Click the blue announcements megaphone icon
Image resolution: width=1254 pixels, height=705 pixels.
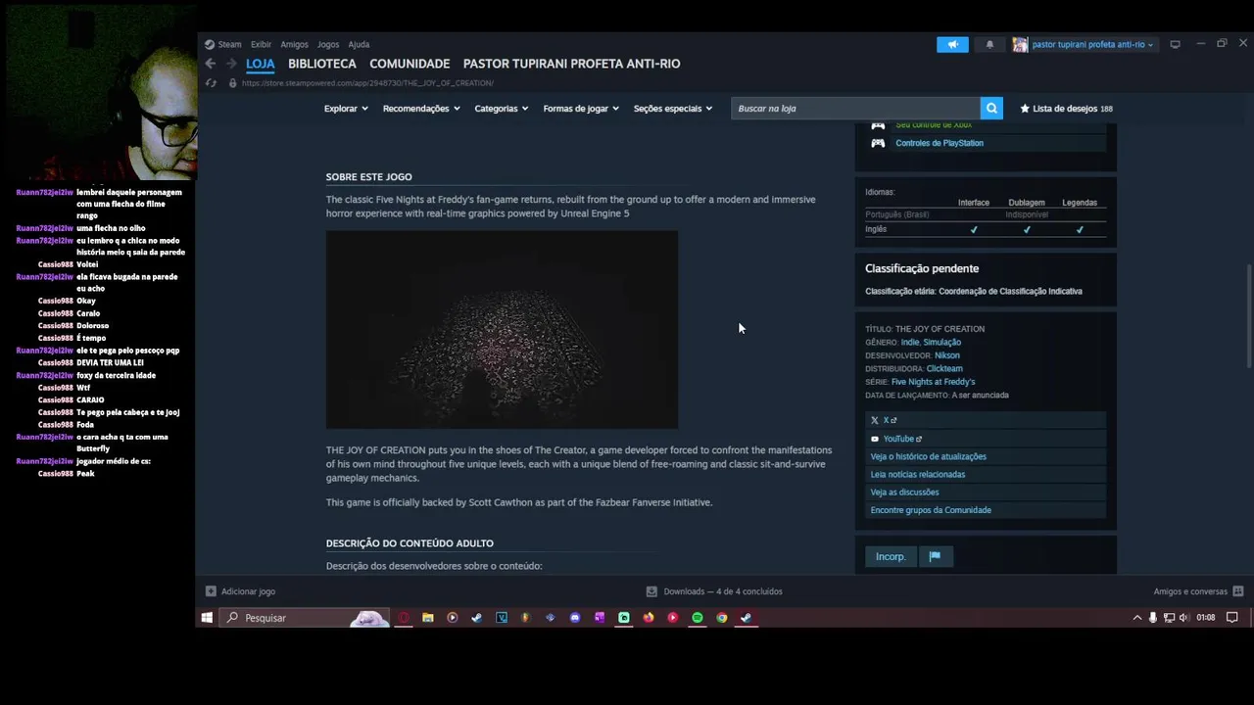coord(952,44)
